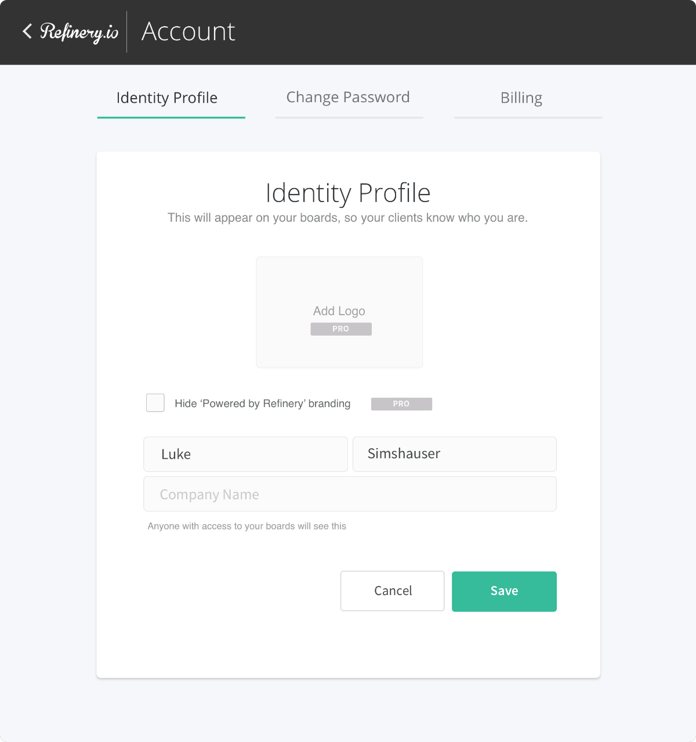Click into the Company Name field
This screenshot has width=696, height=742.
point(350,494)
